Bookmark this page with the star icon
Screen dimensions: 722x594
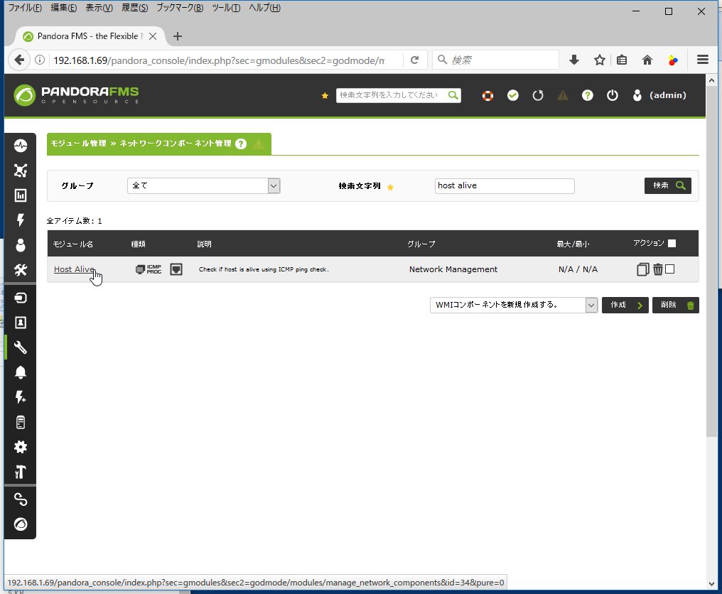599,60
